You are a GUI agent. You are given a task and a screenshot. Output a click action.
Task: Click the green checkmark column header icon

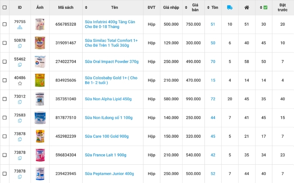click(x=265, y=7)
